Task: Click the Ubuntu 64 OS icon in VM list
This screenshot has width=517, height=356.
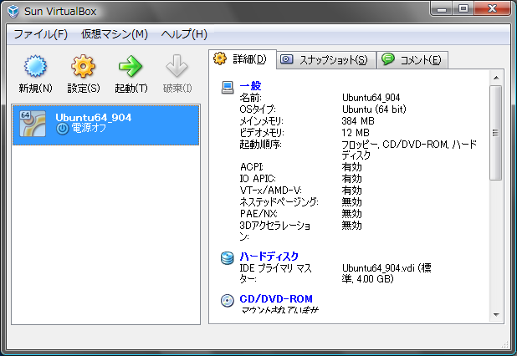Action: click(33, 124)
